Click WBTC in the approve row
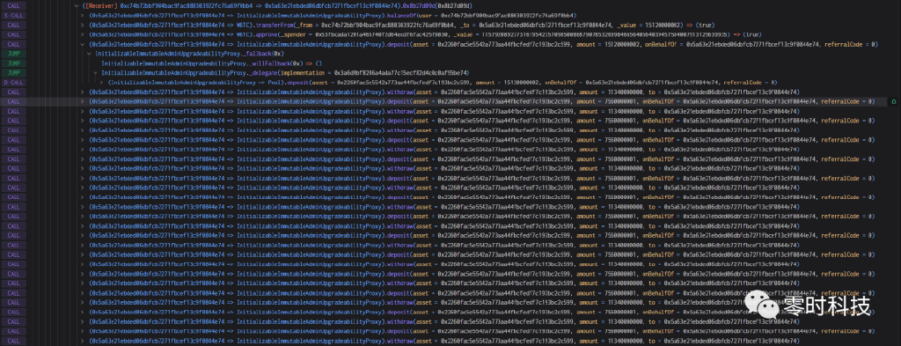Screen dimensions: 901x346 pos(244,34)
